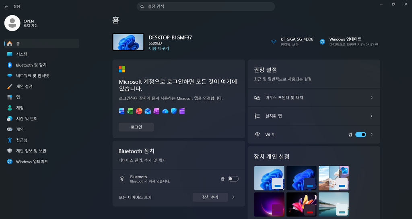Image resolution: width=412 pixels, height=219 pixels.
Task: Open the 마우스 포인터 및 터치 row
Action: point(314,97)
